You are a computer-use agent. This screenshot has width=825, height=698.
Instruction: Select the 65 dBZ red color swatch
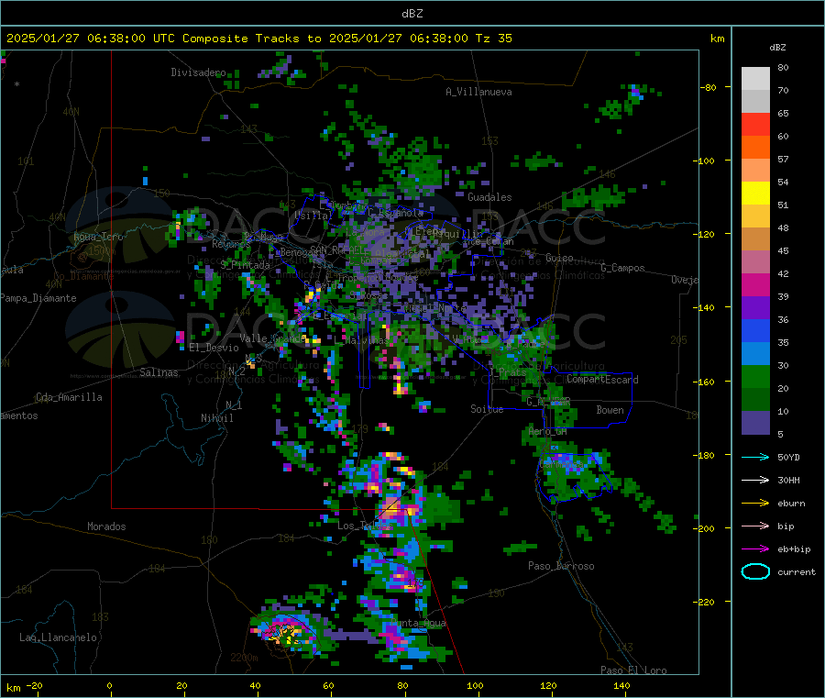pos(755,124)
